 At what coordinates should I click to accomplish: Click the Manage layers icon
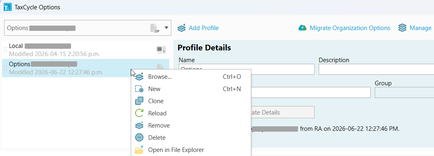(402, 28)
